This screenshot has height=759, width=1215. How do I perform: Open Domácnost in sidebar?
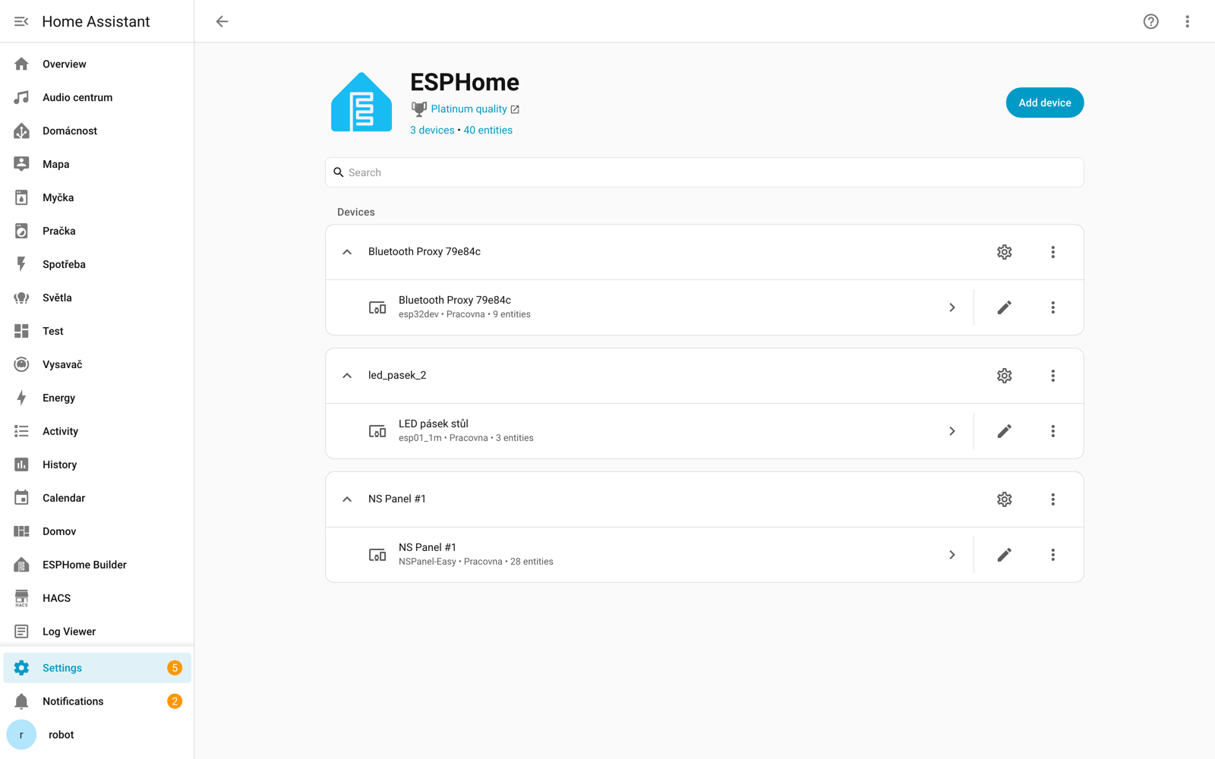click(x=97, y=131)
